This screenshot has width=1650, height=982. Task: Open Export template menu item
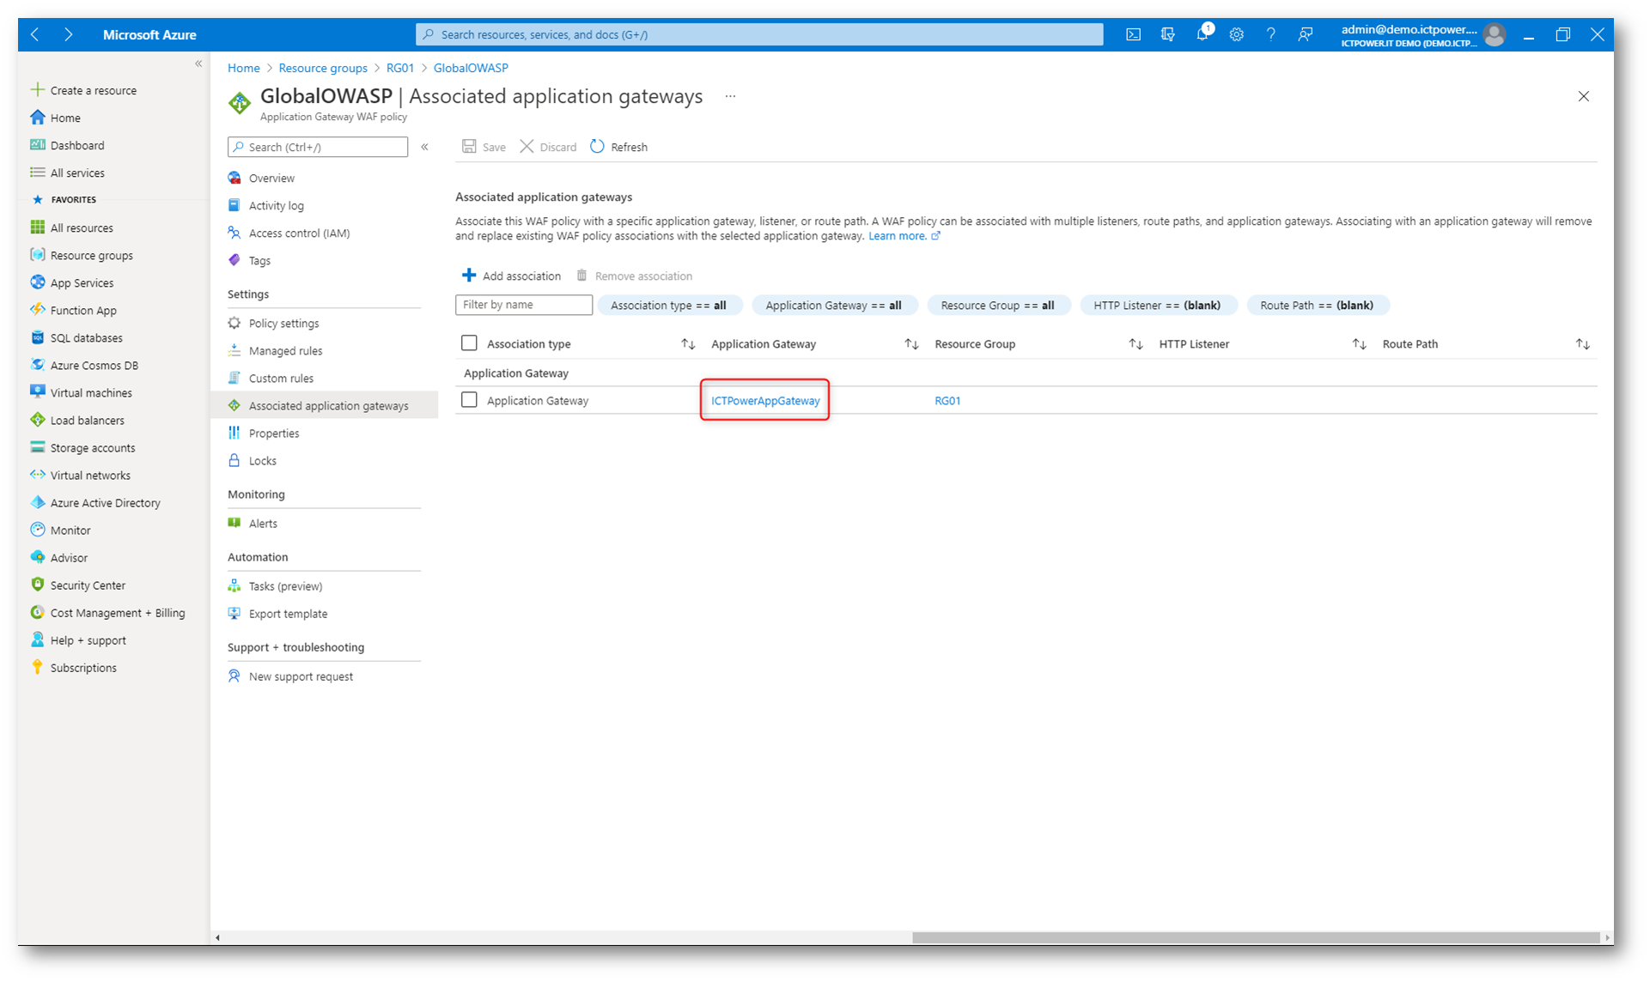coord(288,613)
